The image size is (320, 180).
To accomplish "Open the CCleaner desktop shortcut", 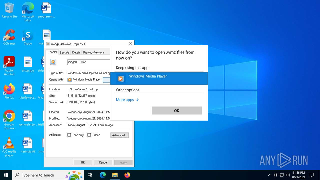I will 9,37.
